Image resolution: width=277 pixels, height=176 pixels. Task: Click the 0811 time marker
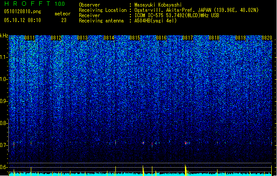[30, 38]
